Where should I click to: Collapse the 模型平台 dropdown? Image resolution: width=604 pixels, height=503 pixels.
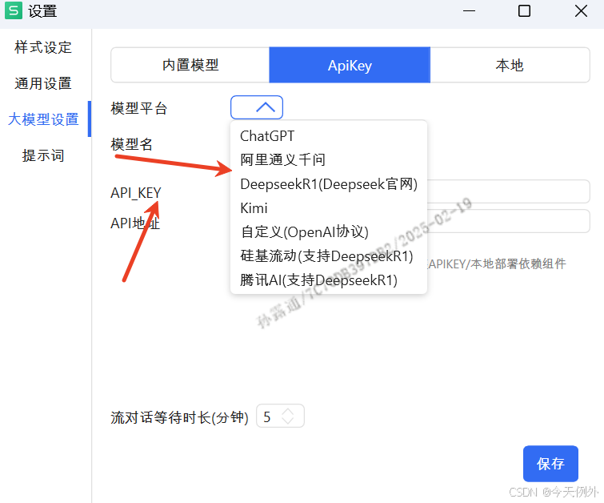click(x=257, y=107)
